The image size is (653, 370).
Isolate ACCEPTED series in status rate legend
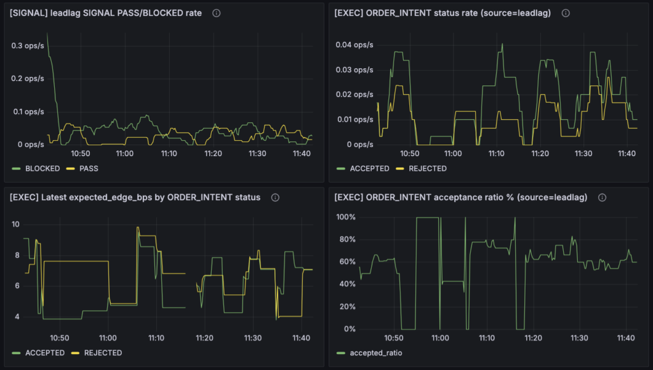tap(369, 169)
